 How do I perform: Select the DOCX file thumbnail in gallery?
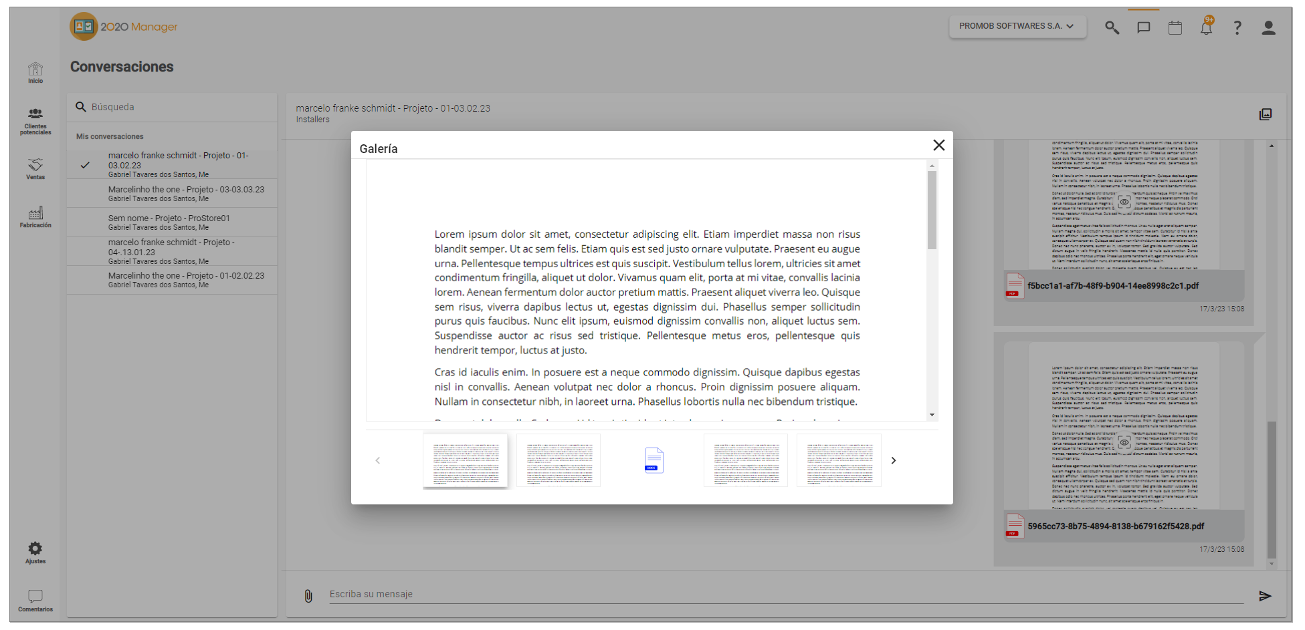point(654,460)
